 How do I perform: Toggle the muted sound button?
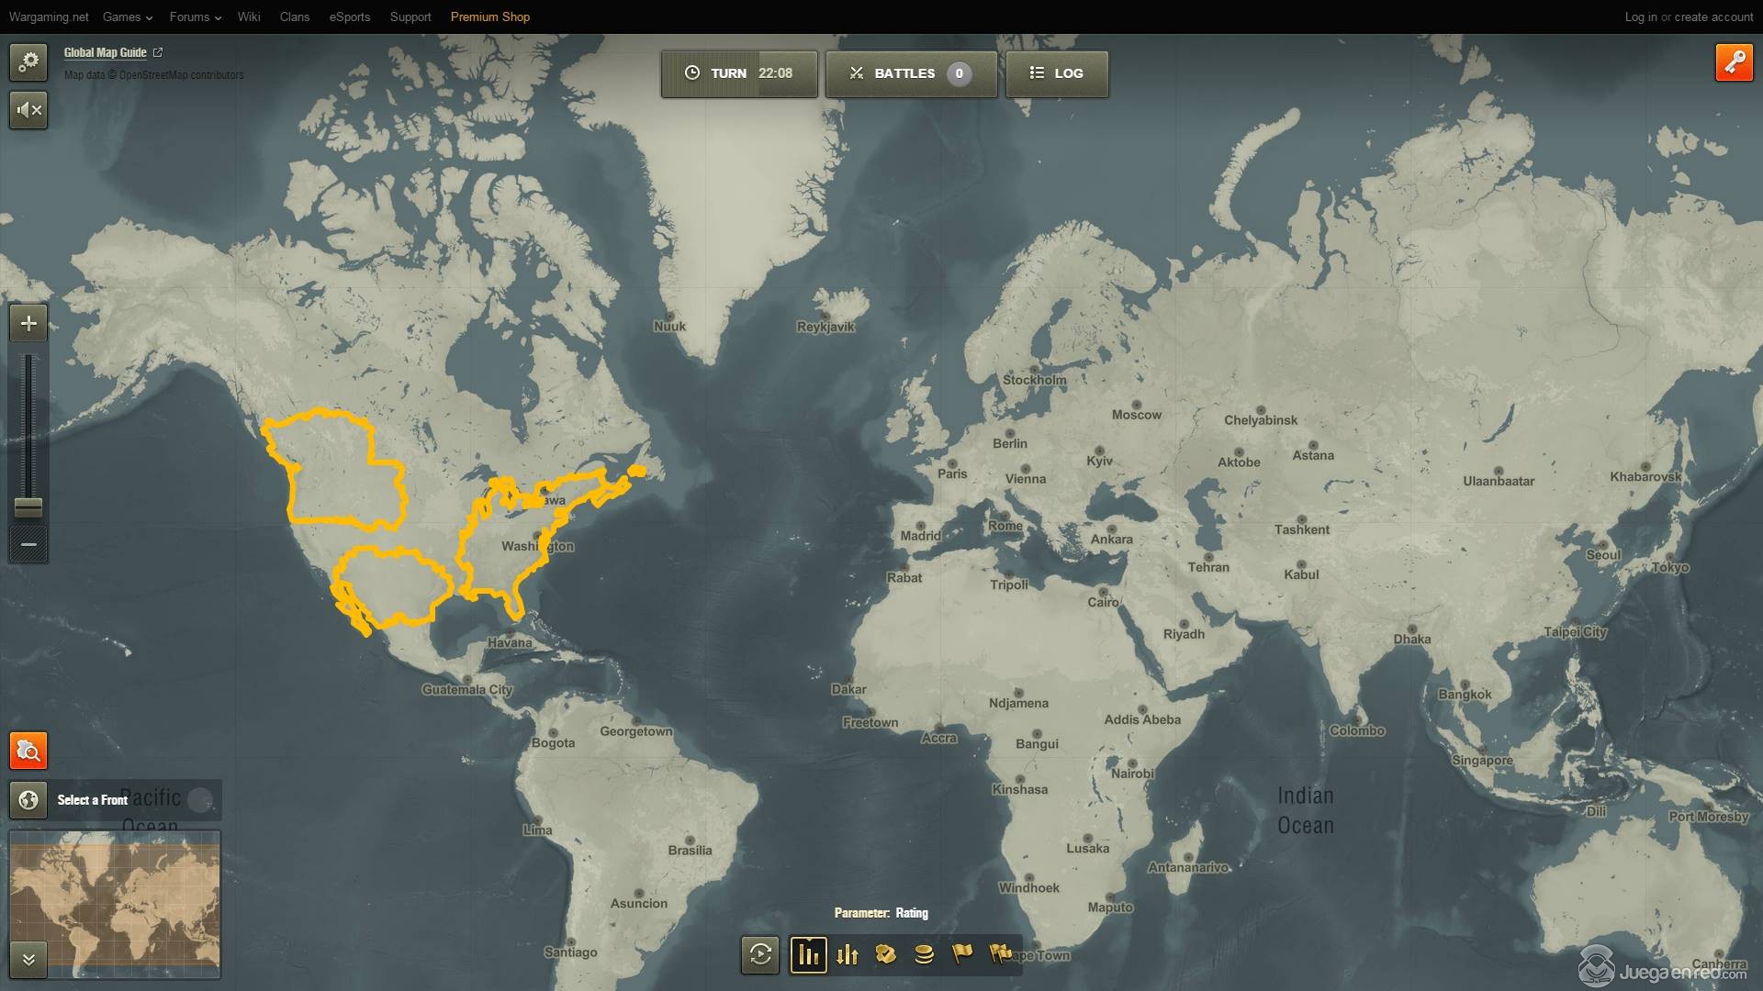point(28,110)
